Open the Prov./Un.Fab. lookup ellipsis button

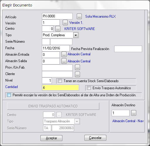(x=77, y=67)
